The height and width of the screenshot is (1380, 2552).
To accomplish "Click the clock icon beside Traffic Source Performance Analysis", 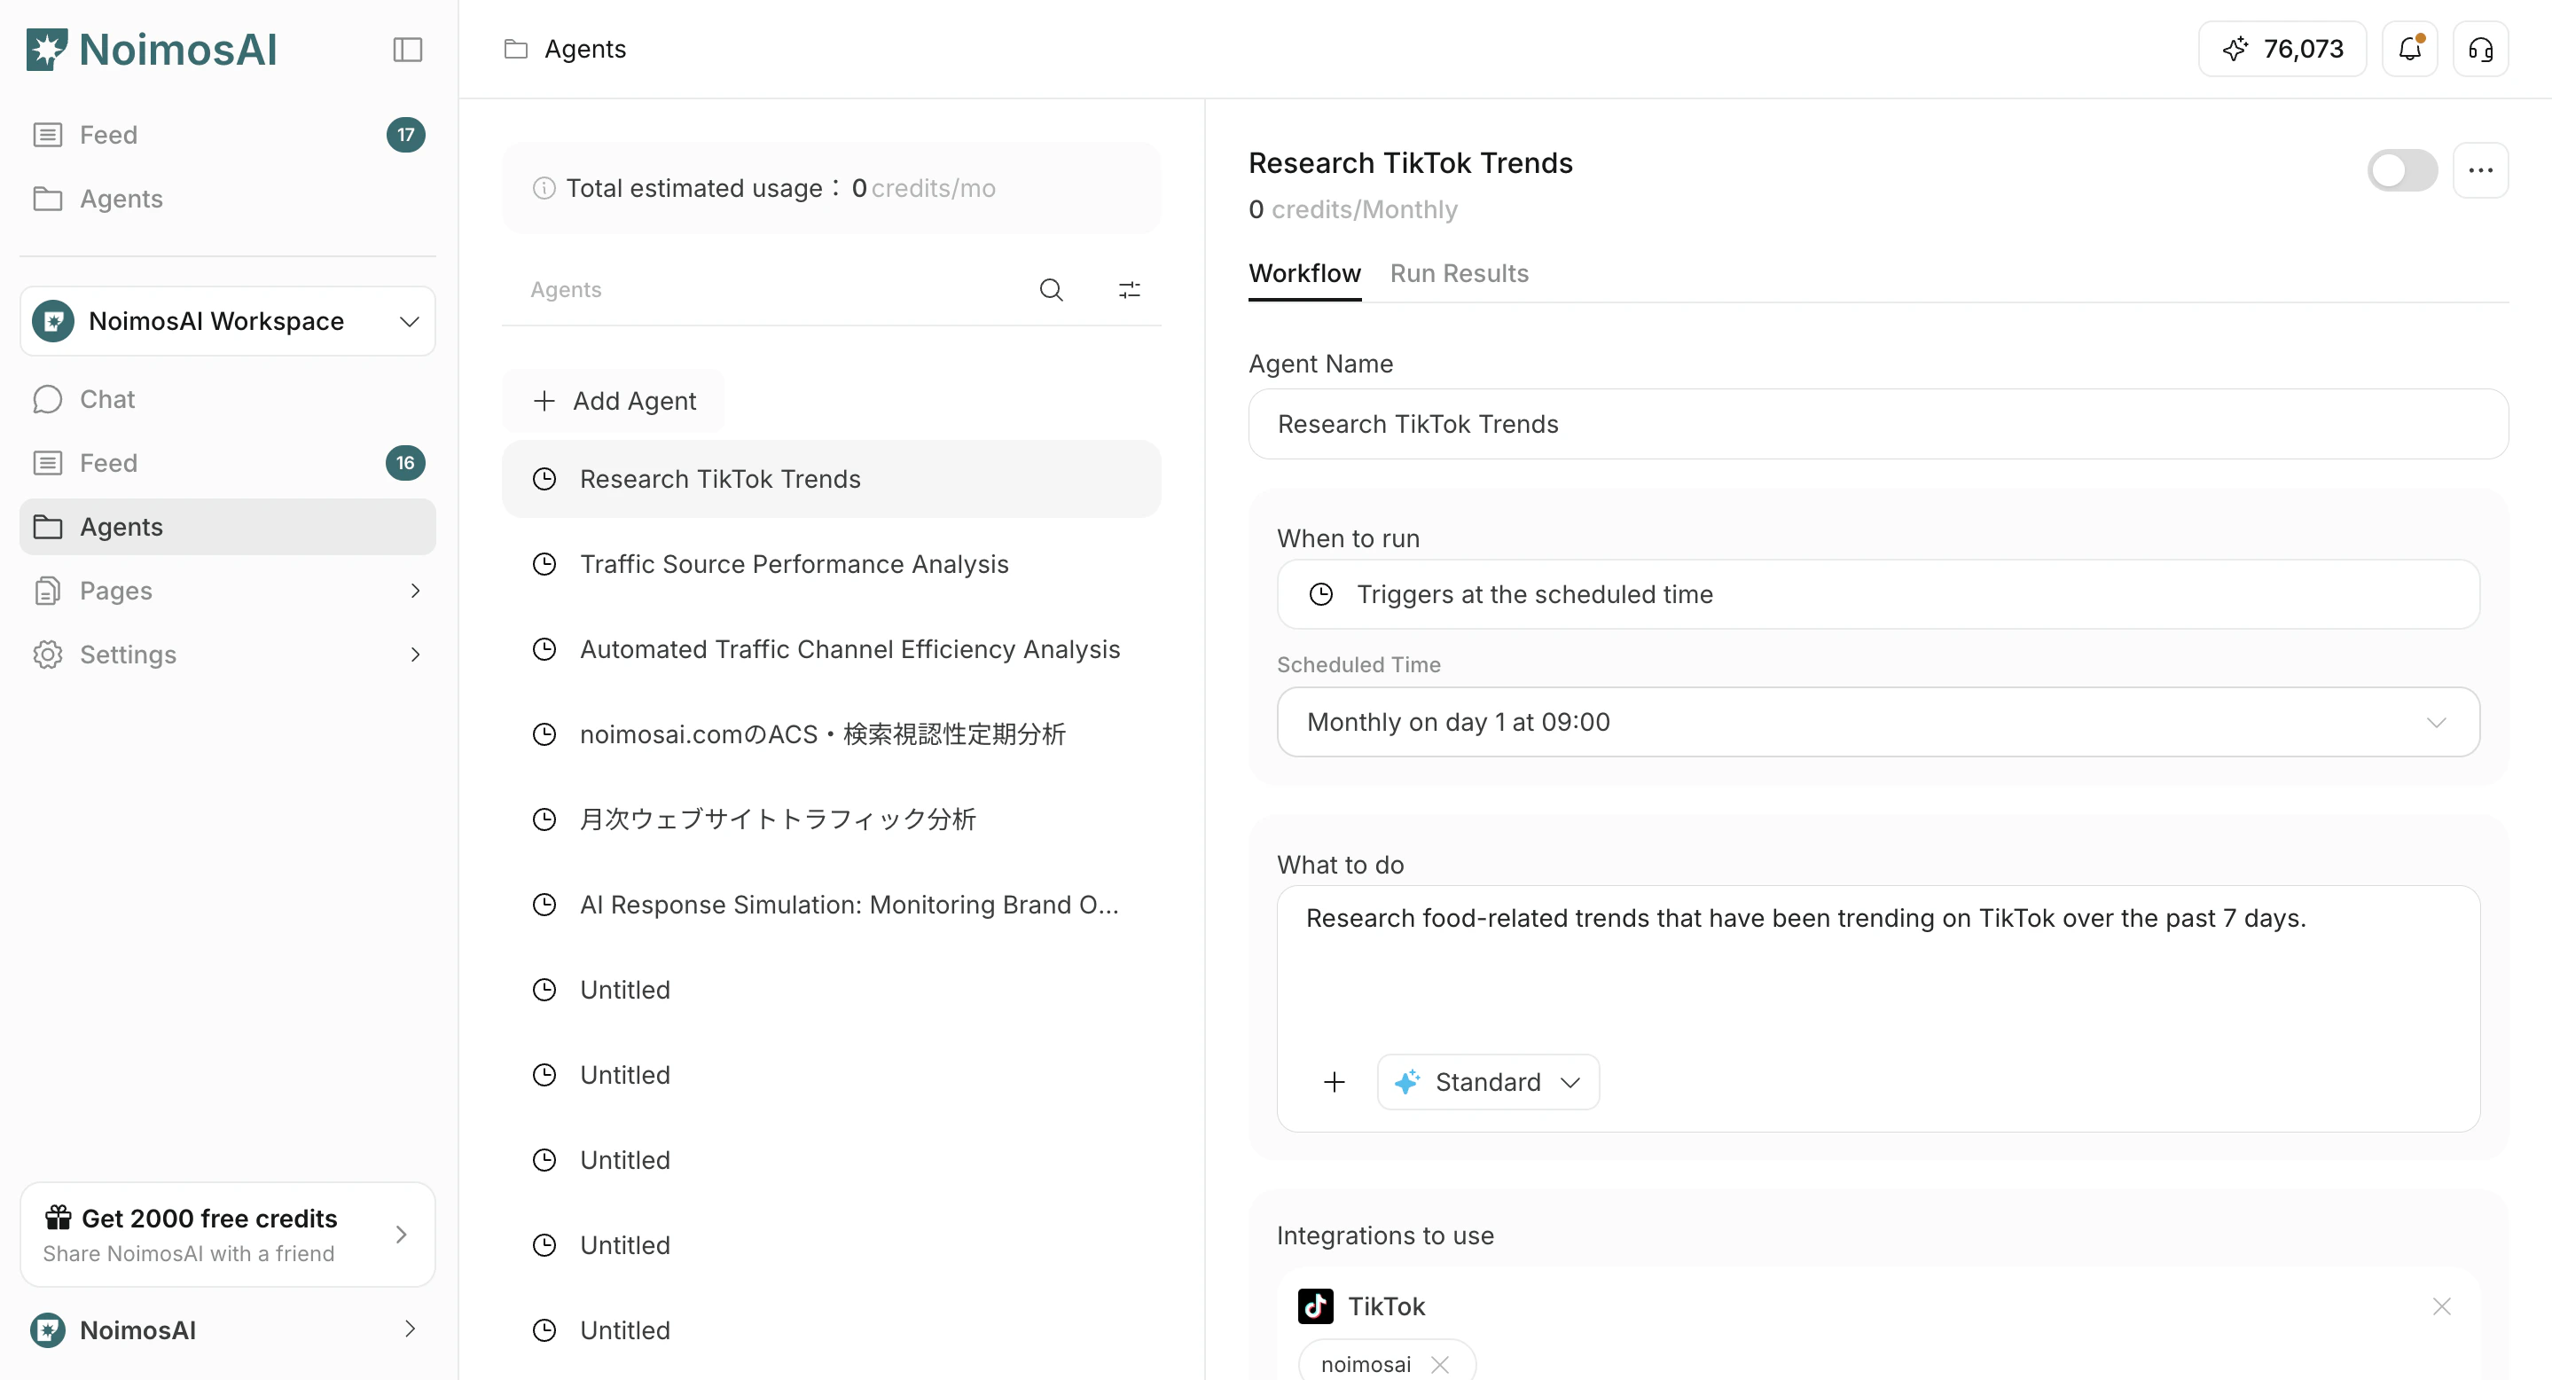I will click(x=544, y=565).
